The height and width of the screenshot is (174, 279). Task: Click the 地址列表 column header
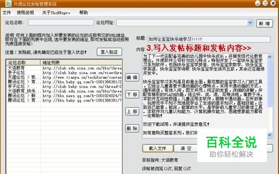coord(81,62)
